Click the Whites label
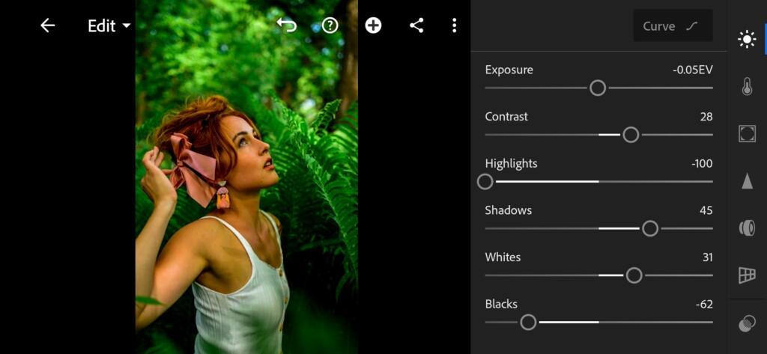Screen dimensions: 767x354 pyautogui.click(x=503, y=257)
